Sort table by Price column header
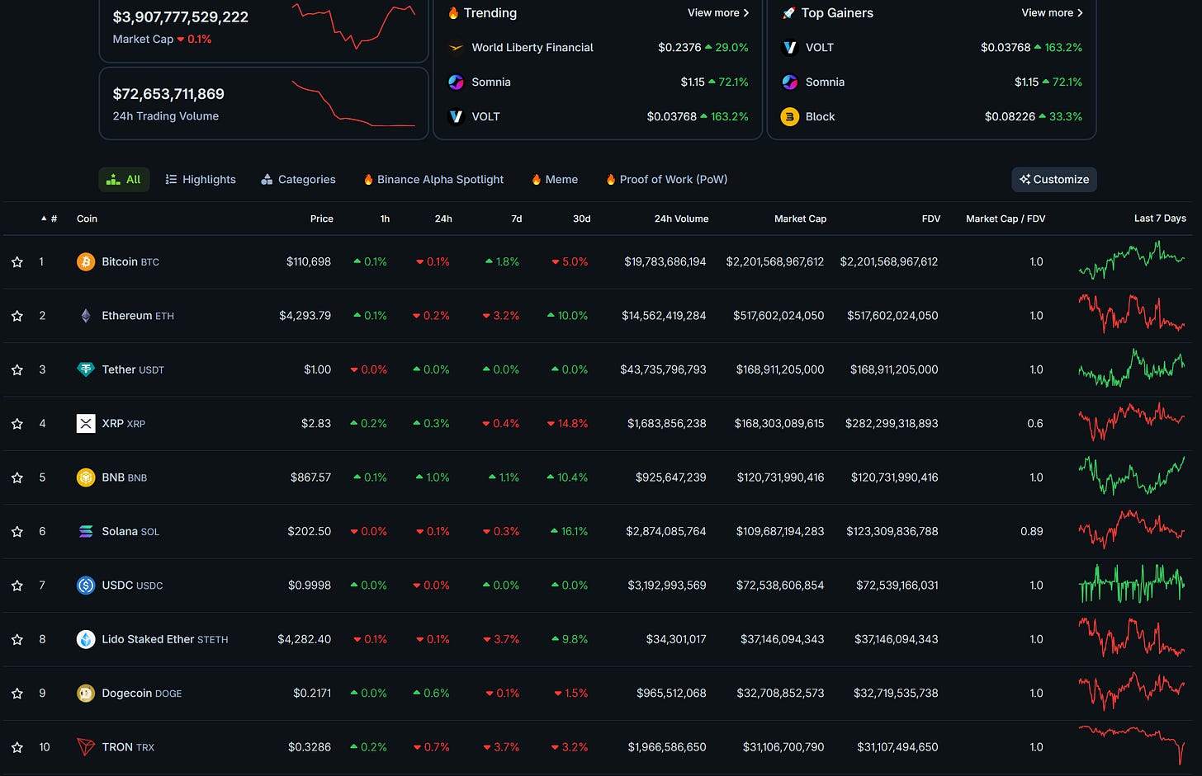 coord(322,219)
